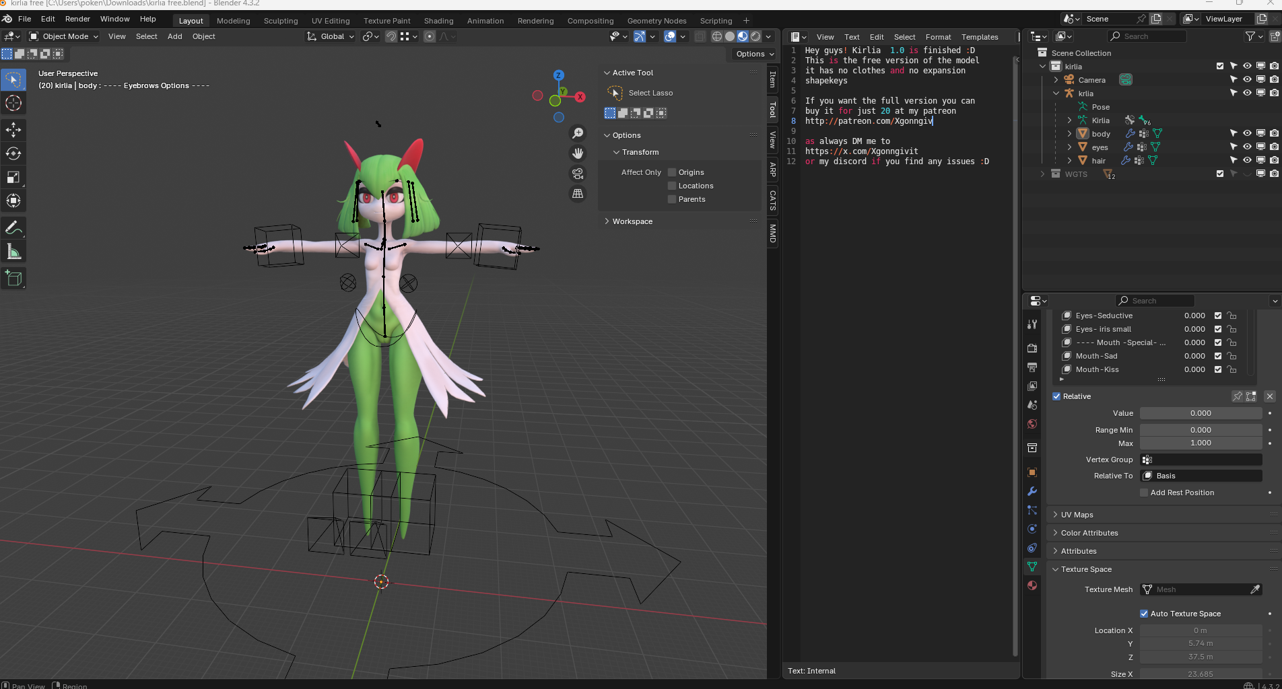1282x689 pixels.
Task: Disable Auto Texture Space checkbox
Action: pyautogui.click(x=1144, y=614)
